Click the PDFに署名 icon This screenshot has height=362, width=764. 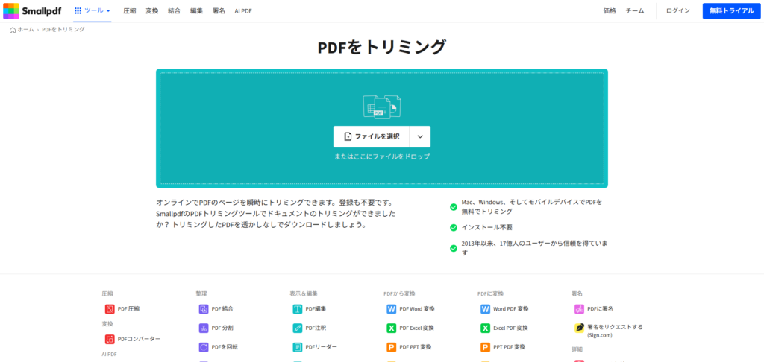pos(579,309)
